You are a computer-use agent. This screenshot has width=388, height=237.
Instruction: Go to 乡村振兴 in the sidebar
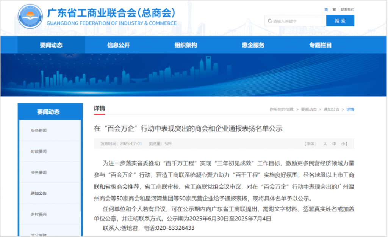39,214
